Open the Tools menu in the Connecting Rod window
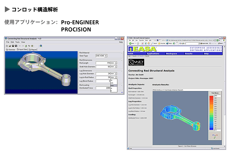The width and height of the screenshot is (229, 155). click(x=17, y=42)
